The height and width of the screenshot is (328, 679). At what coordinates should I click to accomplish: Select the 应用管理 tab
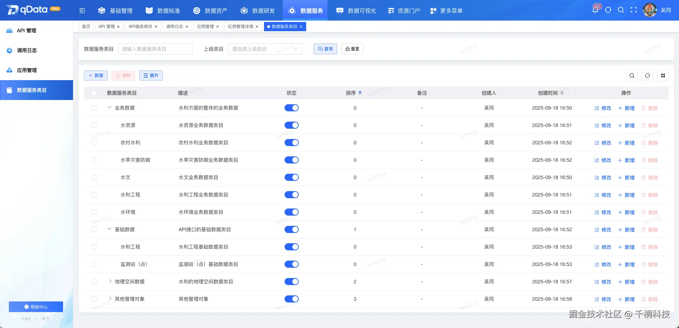point(206,26)
